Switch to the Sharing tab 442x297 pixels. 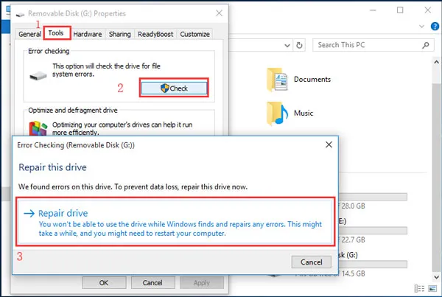click(120, 34)
